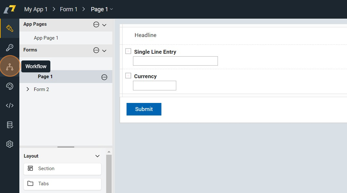Open Page 1 more options menu
The width and height of the screenshot is (347, 193).
point(104,77)
